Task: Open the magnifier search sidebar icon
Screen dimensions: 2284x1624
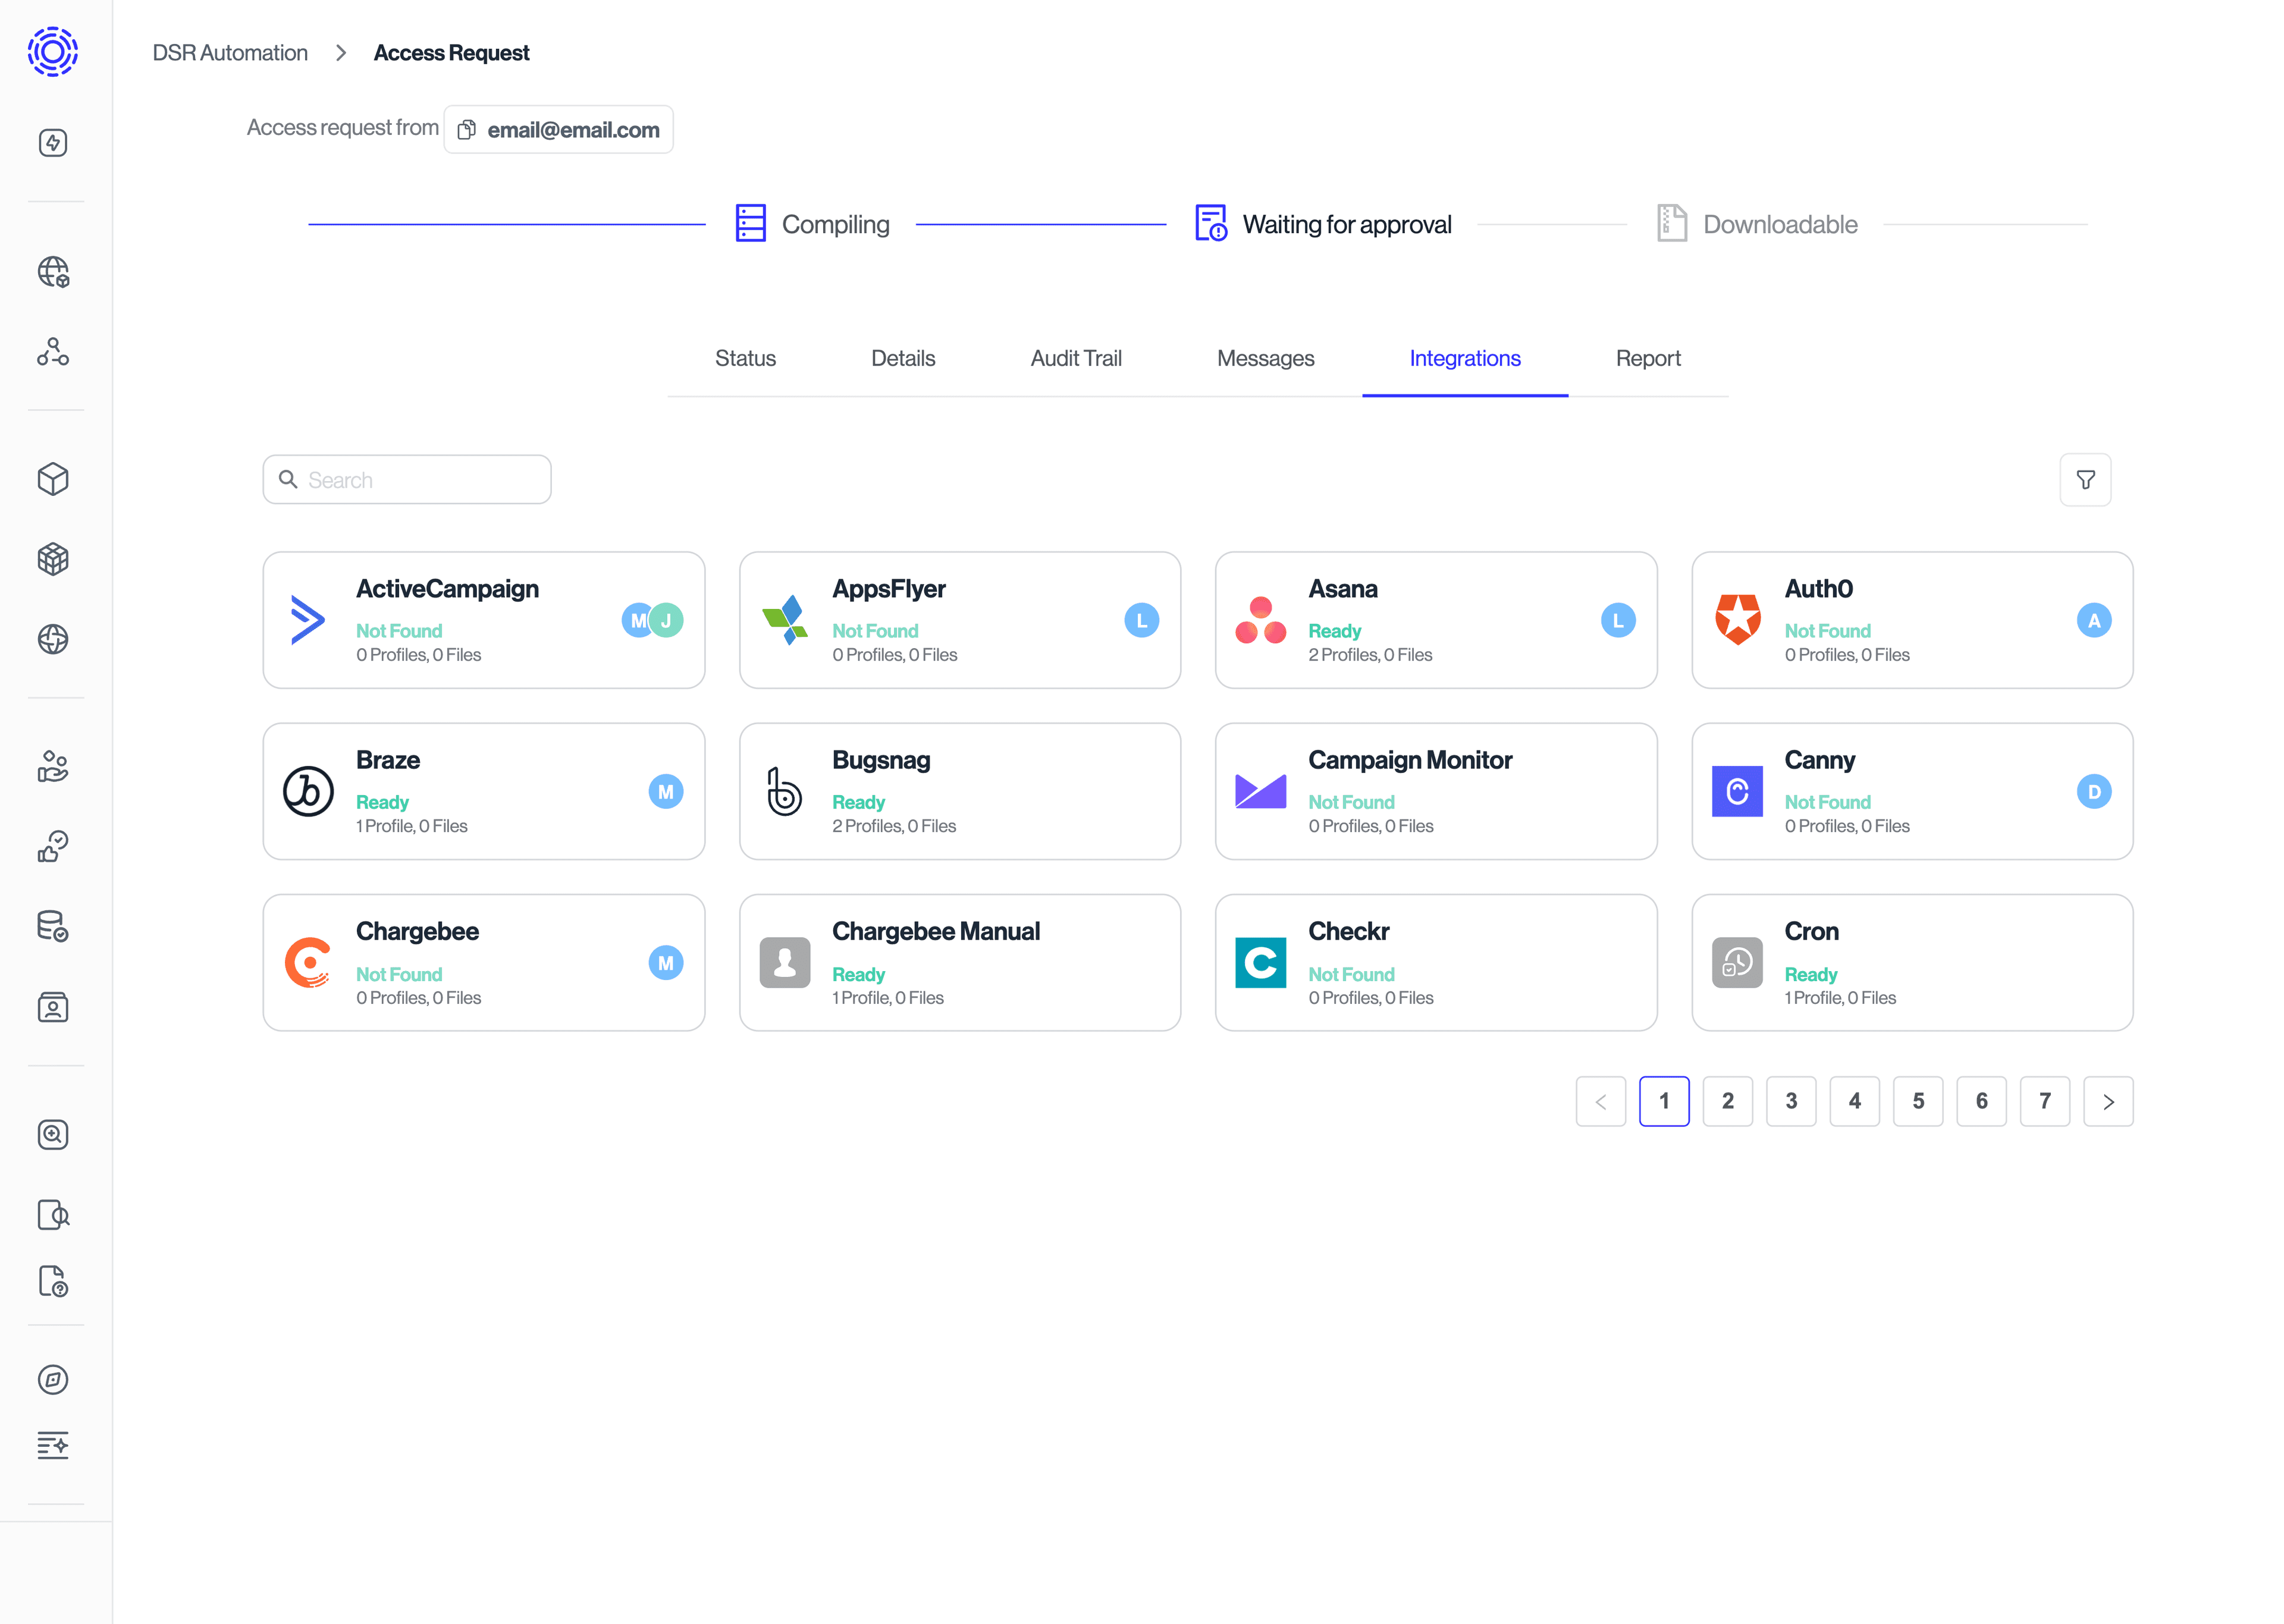Action: click(x=53, y=1135)
